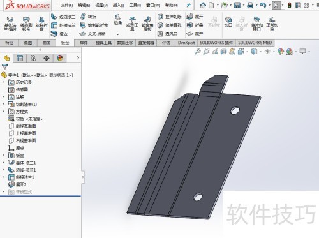Select Miter Flange (斜接法兰) in ribbon
The image size is (319, 238).
point(63,25)
